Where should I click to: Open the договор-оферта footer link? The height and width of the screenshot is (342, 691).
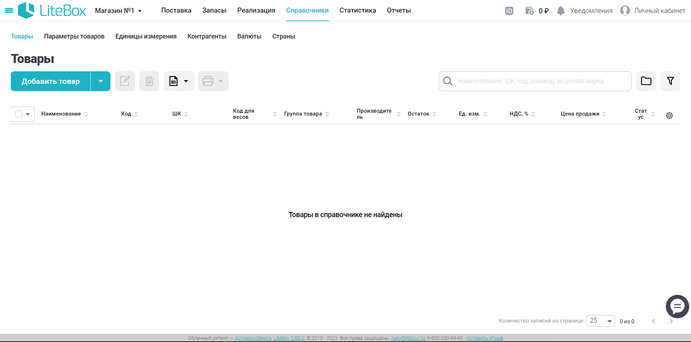253,338
